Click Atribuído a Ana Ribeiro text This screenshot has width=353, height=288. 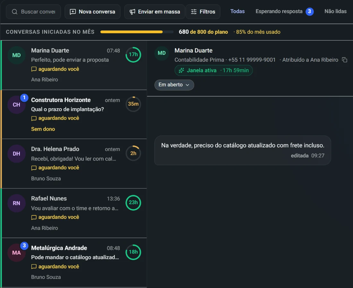310,60
